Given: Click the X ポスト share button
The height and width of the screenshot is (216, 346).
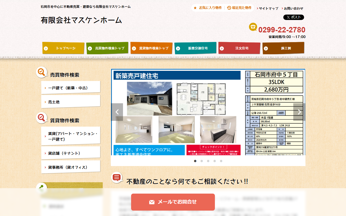Looking at the screenshot, I should [294, 17].
